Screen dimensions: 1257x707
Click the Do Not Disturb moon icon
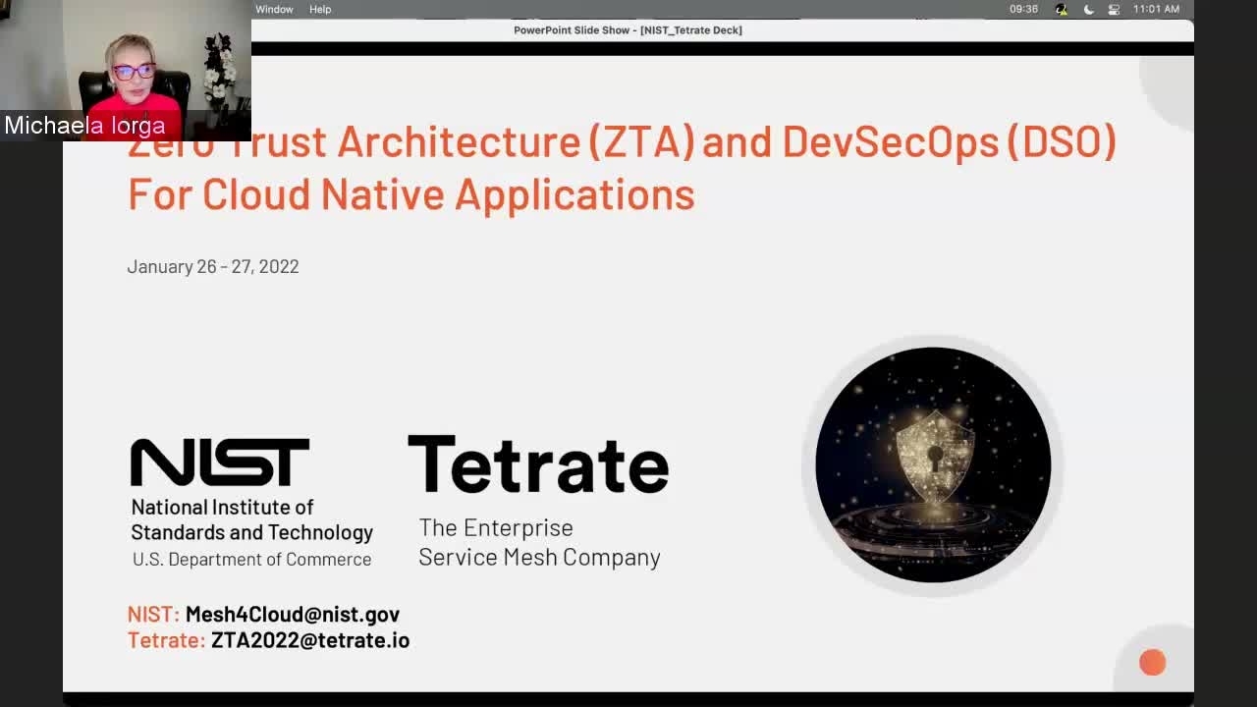click(x=1088, y=9)
